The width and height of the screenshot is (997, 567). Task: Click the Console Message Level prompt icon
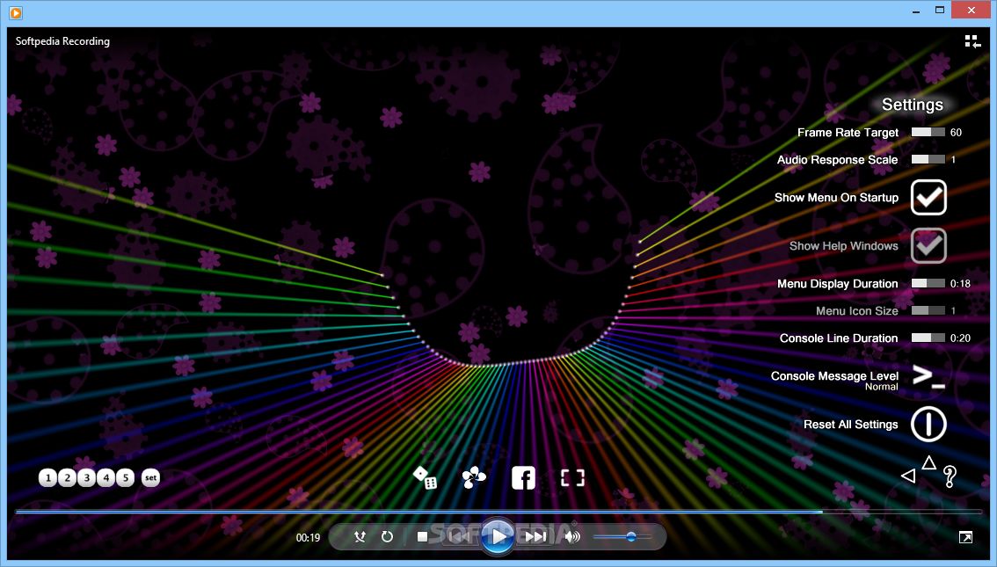pyautogui.click(x=928, y=376)
